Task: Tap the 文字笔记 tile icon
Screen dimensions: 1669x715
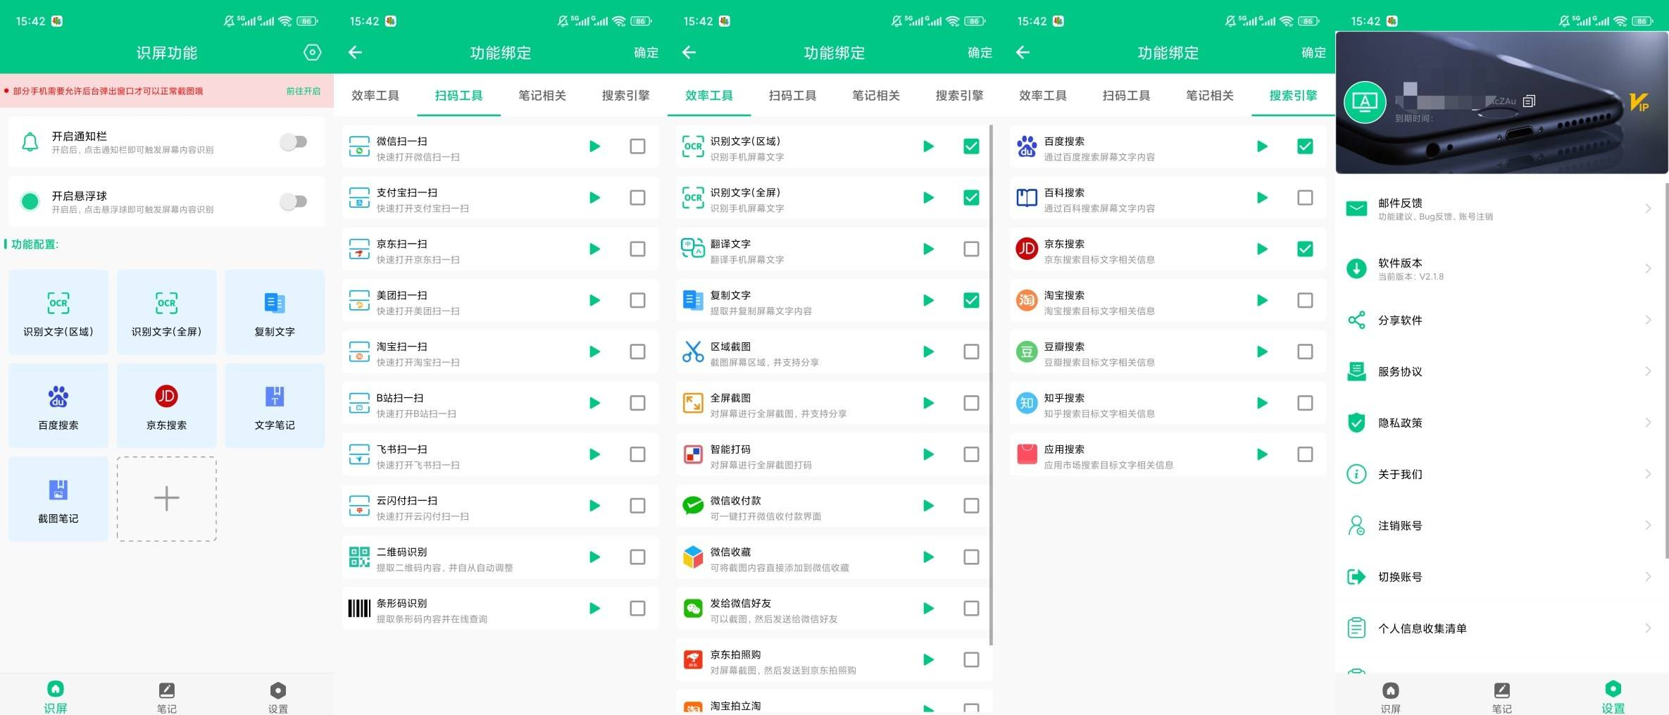Action: [x=275, y=397]
